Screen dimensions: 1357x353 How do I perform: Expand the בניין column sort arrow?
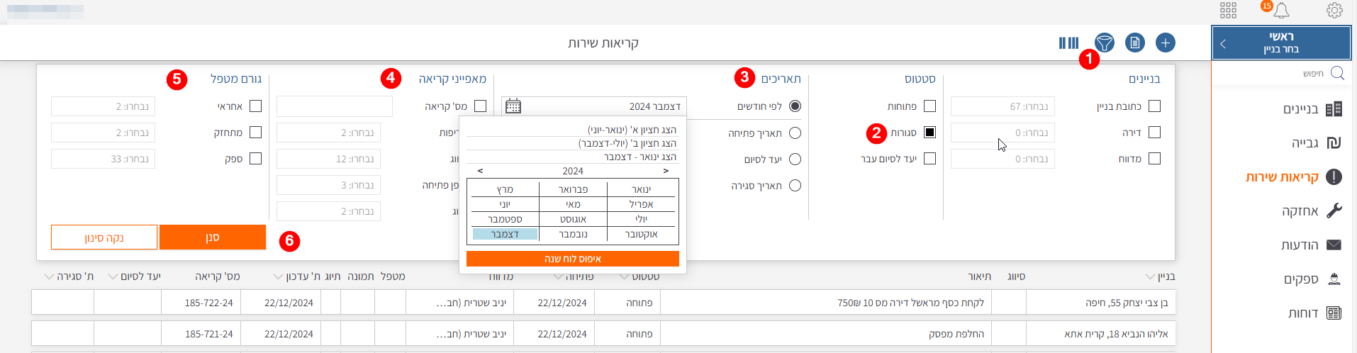(x=1149, y=276)
